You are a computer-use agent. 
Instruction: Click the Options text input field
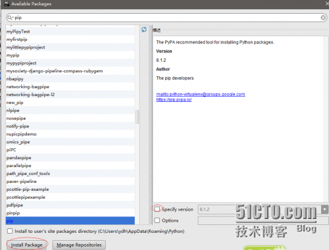pyautogui.click(x=263, y=220)
